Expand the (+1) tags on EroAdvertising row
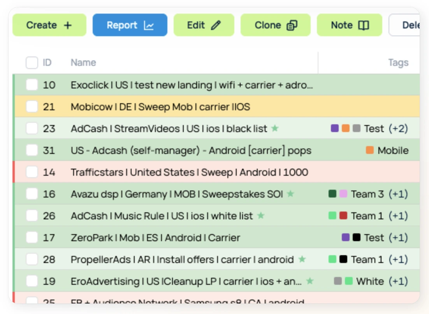This screenshot has width=429, height=314. pos(398,281)
